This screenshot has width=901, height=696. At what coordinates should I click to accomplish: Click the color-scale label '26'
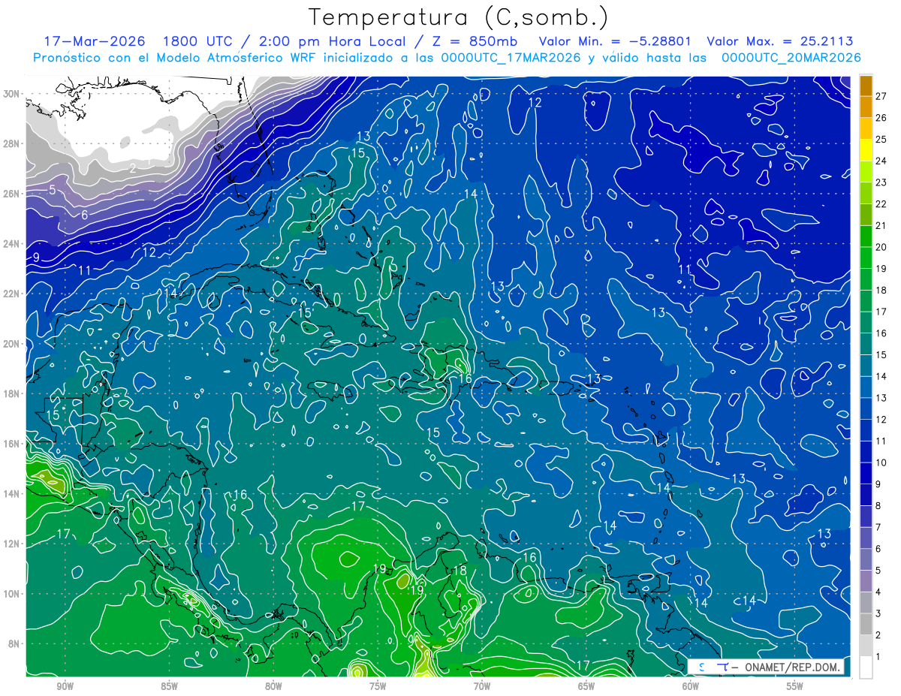coord(881,118)
